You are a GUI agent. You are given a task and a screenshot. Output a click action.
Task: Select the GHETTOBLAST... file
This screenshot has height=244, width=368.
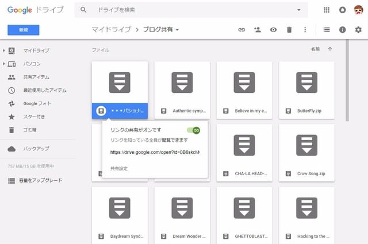244,215
